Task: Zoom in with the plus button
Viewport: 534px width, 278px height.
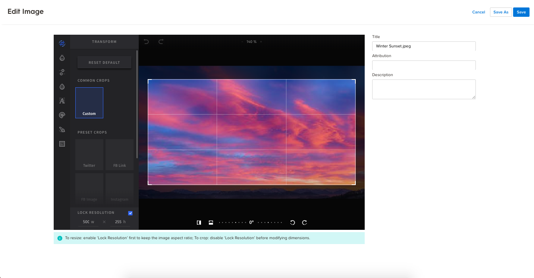Action: point(261,42)
